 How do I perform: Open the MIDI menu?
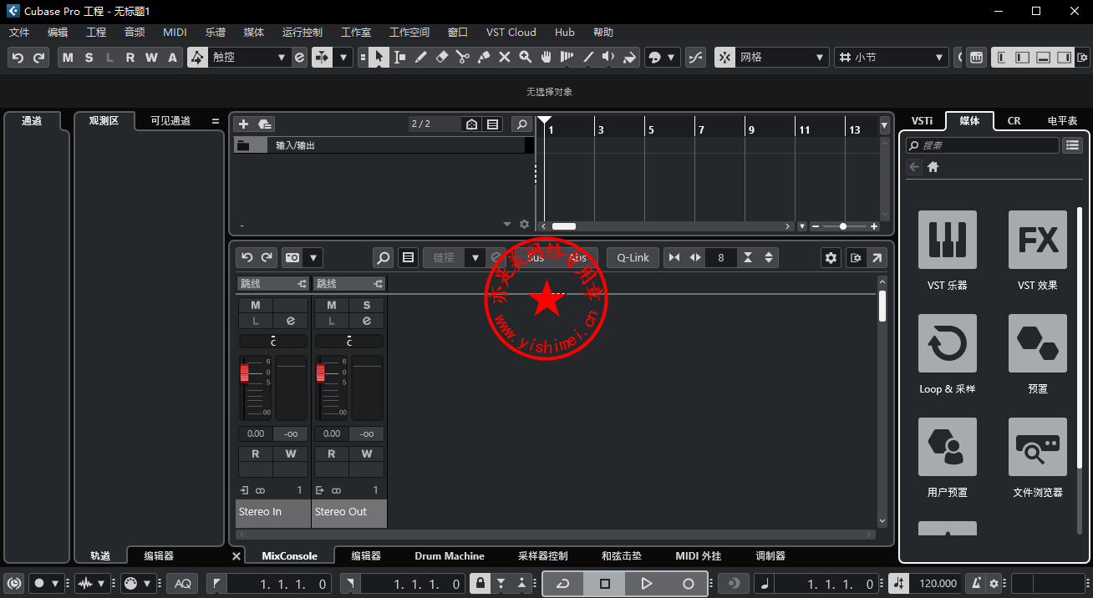tap(175, 33)
